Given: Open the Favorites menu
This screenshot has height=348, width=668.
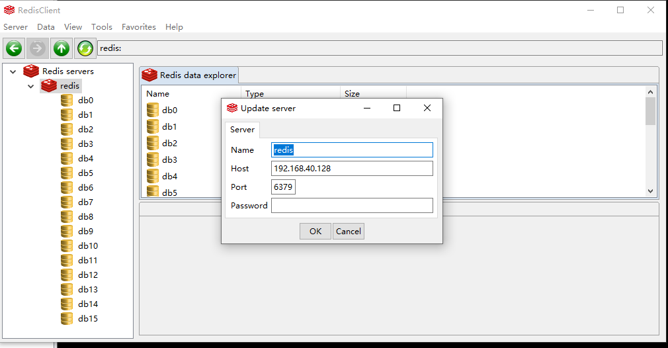Looking at the screenshot, I should (x=139, y=27).
